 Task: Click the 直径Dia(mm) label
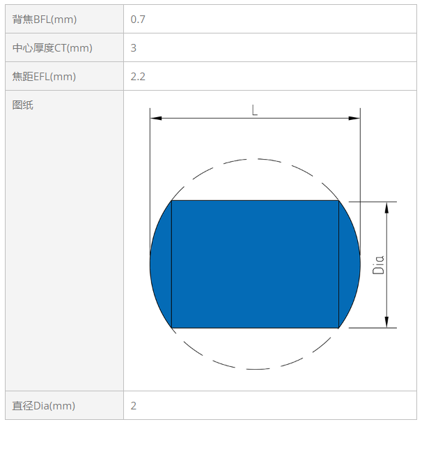(44, 405)
